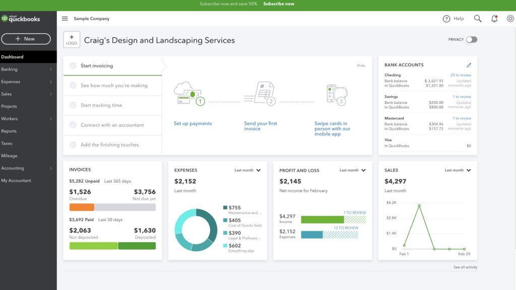This screenshot has height=290, width=516.
Task: Click the QuickBooks logo
Action: [x=20, y=19]
